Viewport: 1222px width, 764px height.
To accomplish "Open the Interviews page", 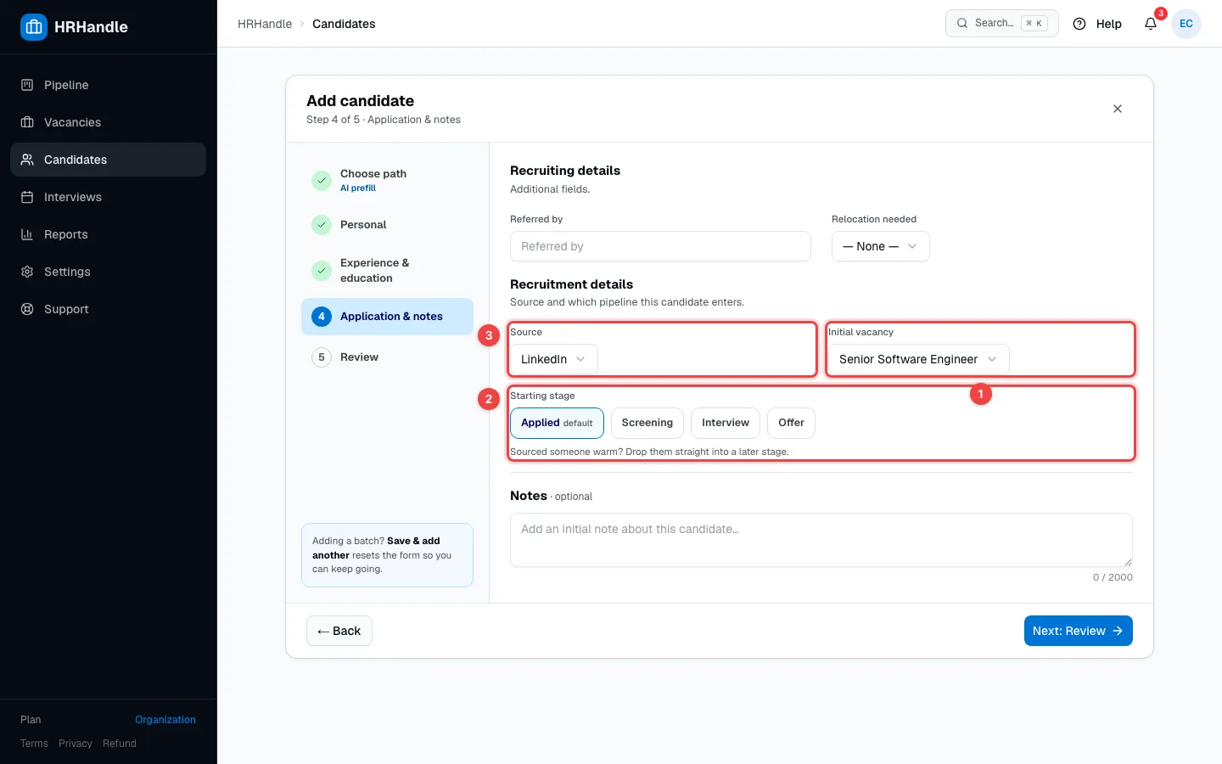I will [x=108, y=197].
